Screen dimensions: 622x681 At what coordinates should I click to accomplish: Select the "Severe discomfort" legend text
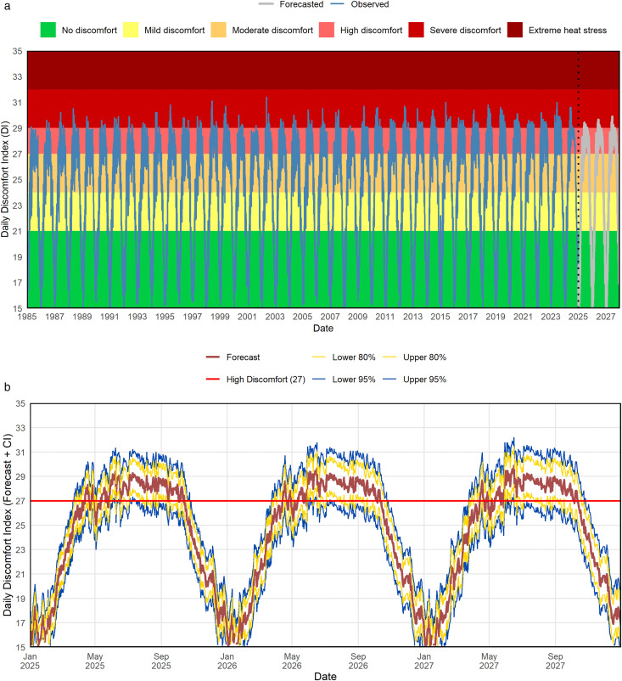(465, 31)
